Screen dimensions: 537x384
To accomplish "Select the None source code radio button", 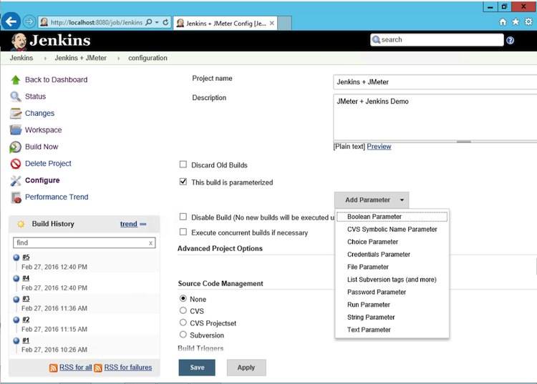I will 183,298.
